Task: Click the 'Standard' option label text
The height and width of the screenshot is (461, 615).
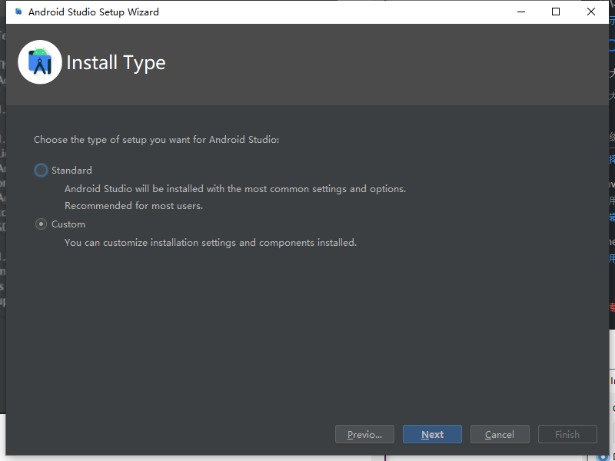Action: click(x=71, y=171)
